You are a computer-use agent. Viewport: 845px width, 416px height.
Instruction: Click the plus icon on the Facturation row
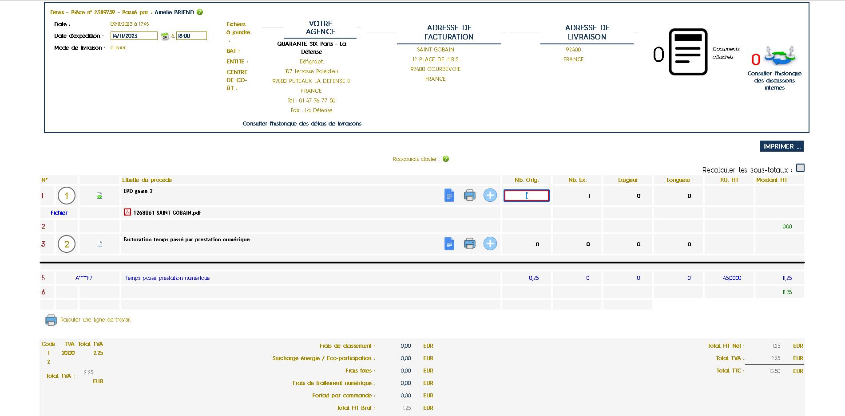490,243
